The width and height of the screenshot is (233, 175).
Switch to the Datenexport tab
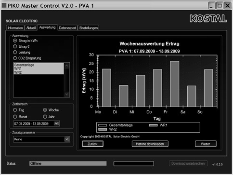pyautogui.click(x=67, y=28)
